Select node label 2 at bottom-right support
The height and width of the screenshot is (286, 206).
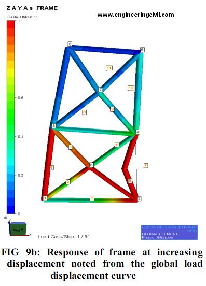point(139,198)
